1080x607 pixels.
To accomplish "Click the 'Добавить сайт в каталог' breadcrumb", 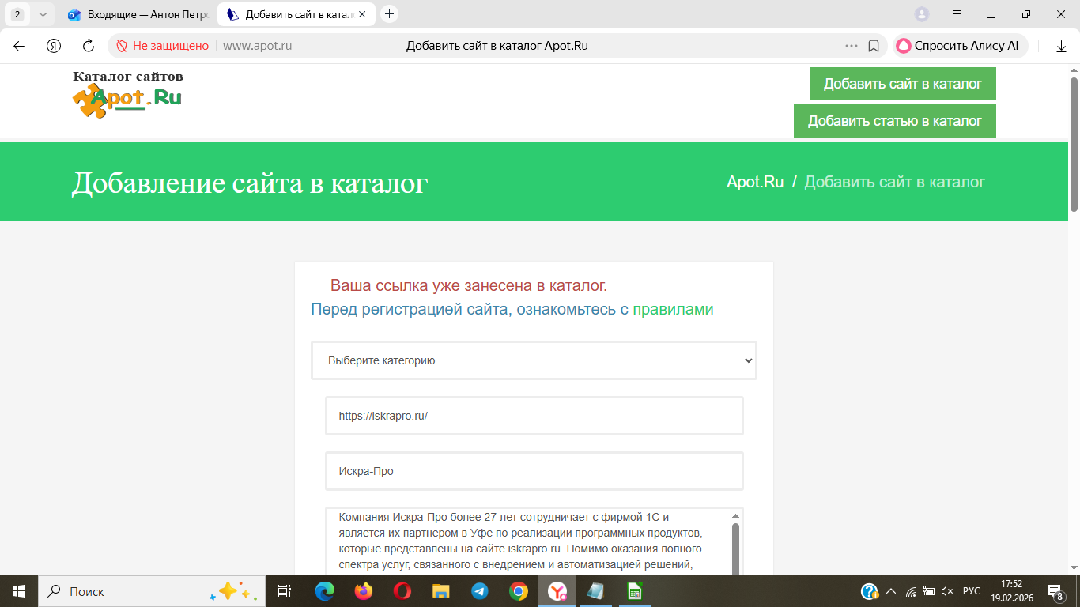I will 894,182.
